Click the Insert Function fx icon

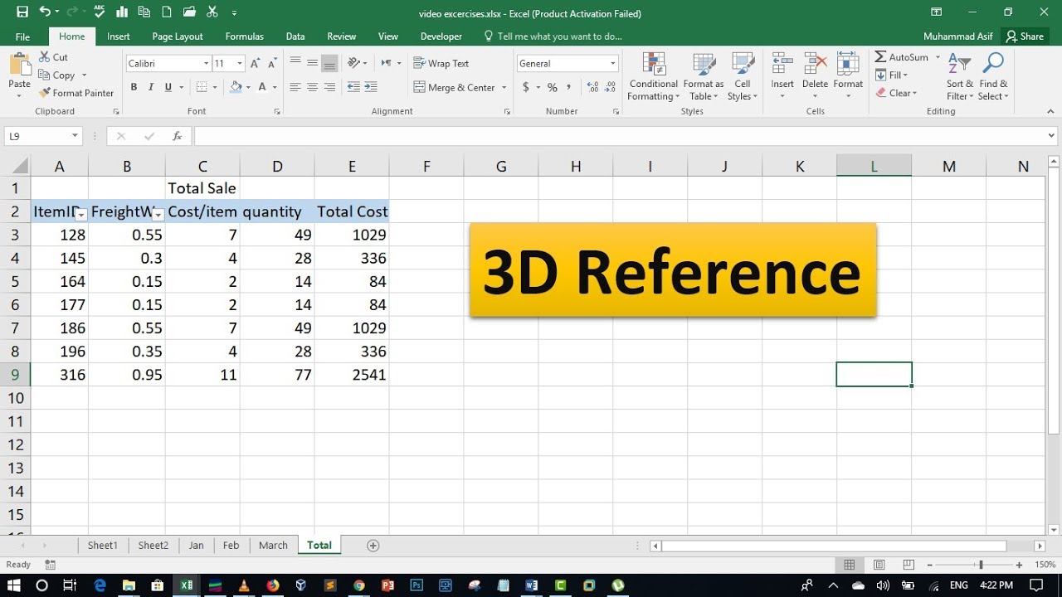tap(177, 136)
